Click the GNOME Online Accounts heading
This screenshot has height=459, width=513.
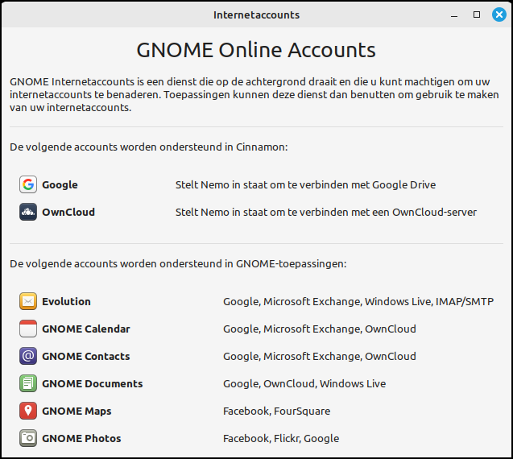(x=256, y=50)
